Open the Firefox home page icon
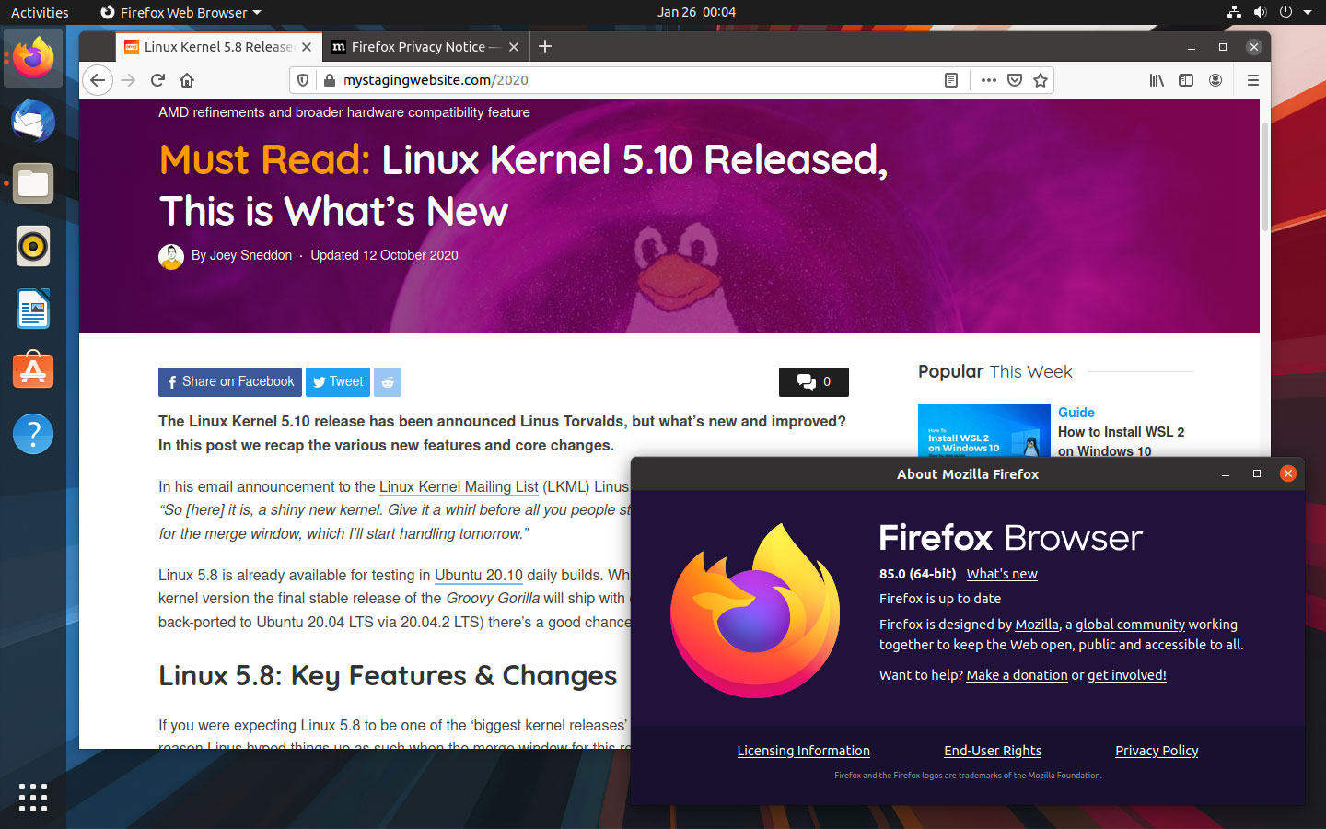Viewport: 1326px width, 829px height. tap(187, 80)
